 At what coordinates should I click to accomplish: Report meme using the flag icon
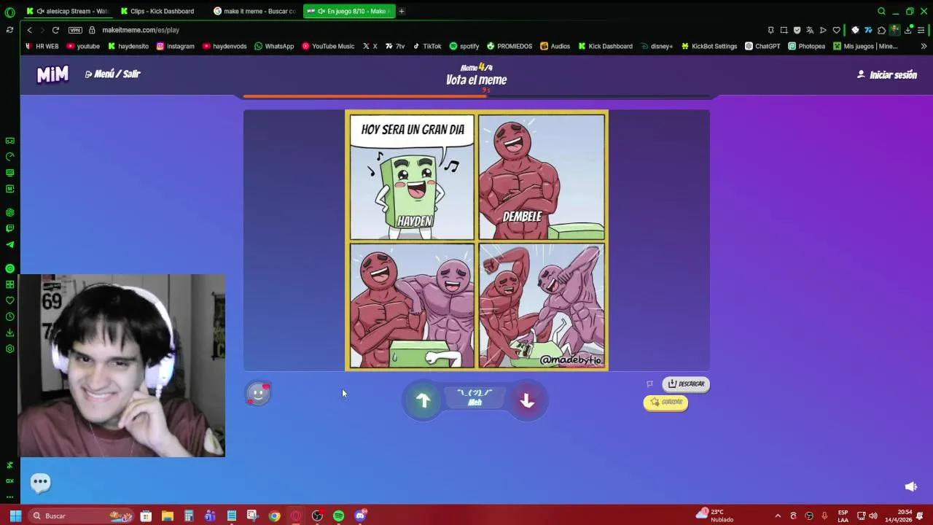click(649, 384)
